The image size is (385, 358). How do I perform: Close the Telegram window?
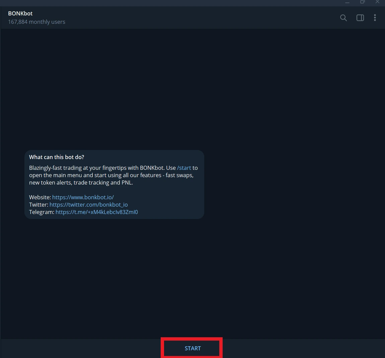[x=377, y=2]
